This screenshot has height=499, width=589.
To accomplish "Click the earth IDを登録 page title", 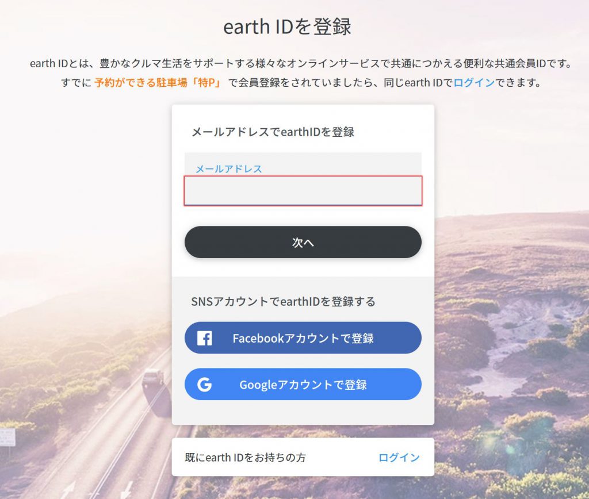I will (x=288, y=26).
